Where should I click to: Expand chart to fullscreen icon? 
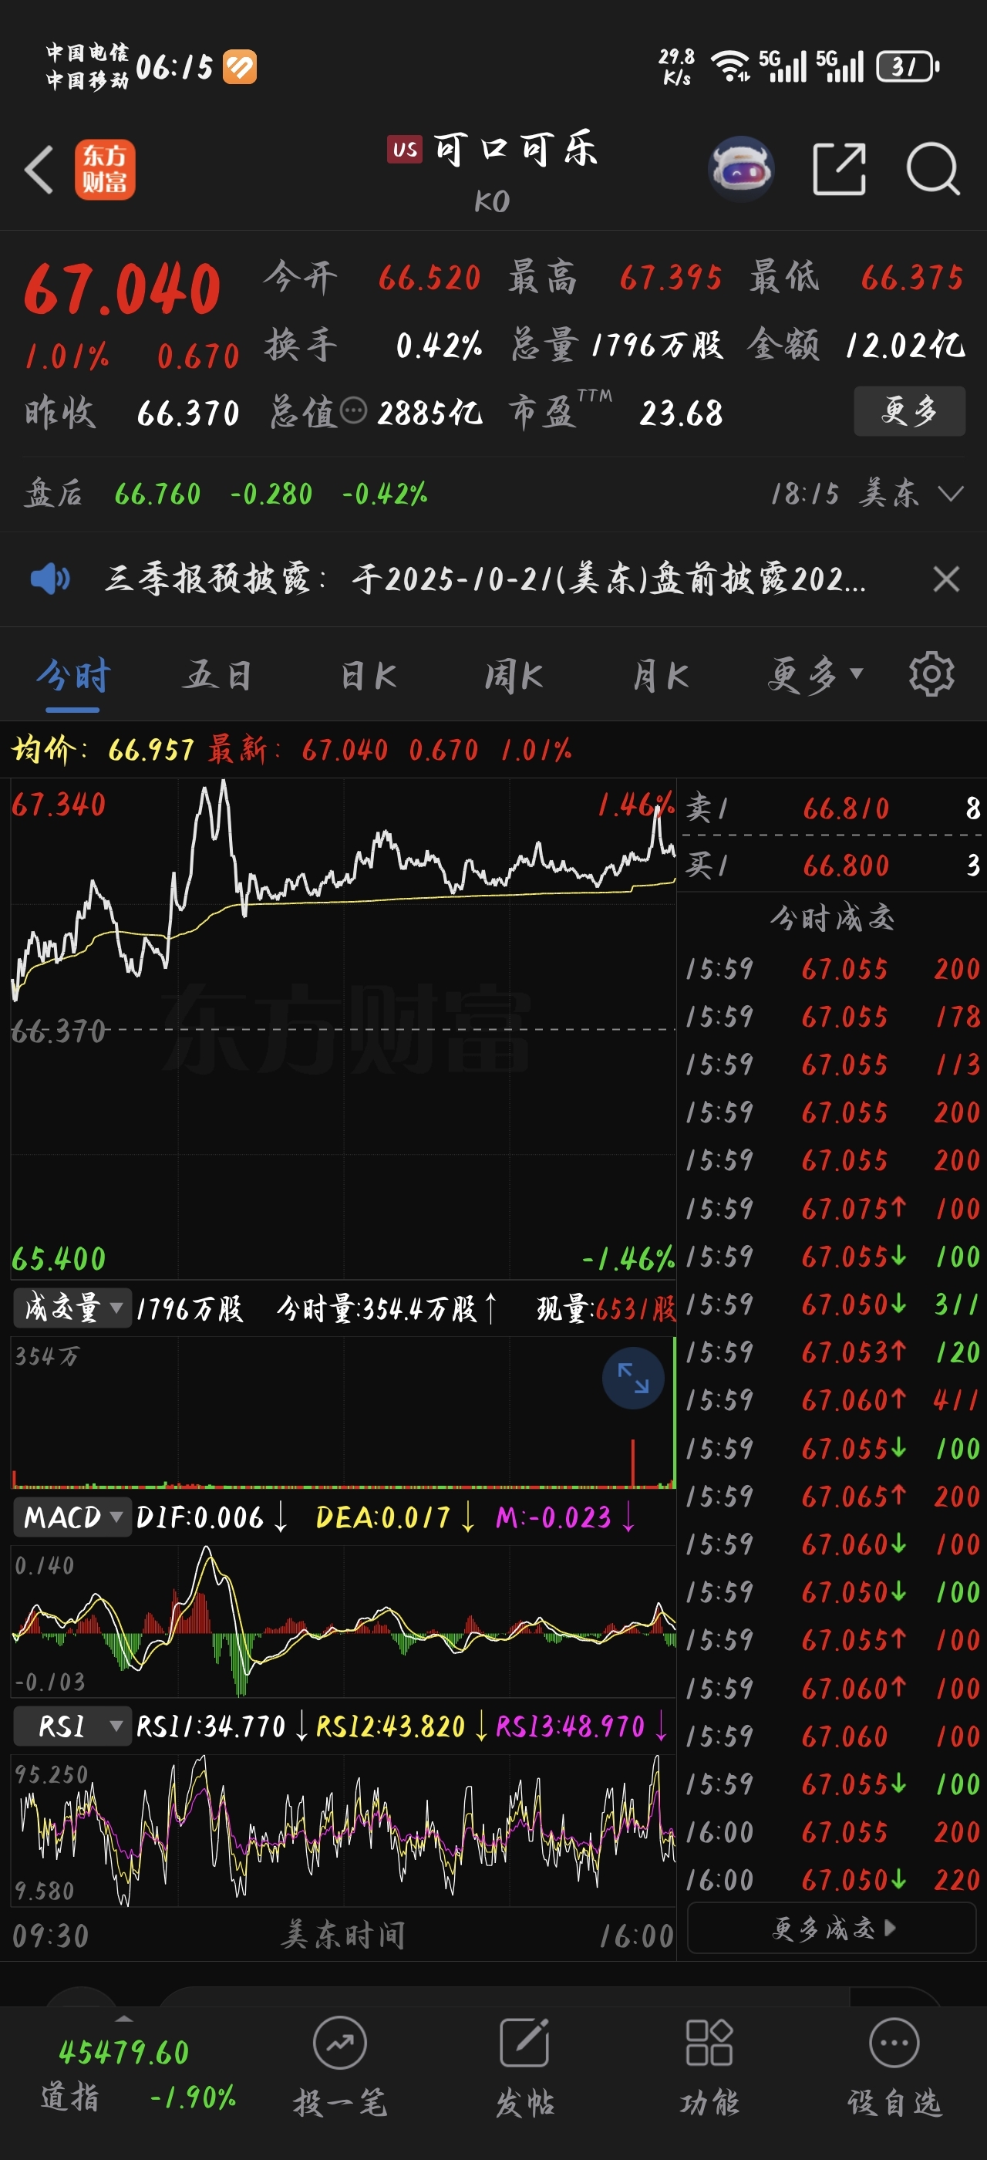coord(632,1378)
